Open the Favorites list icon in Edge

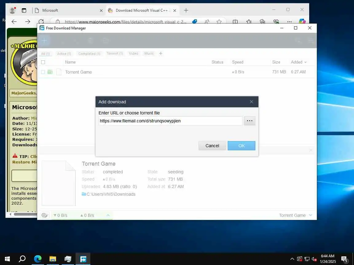[249, 22]
